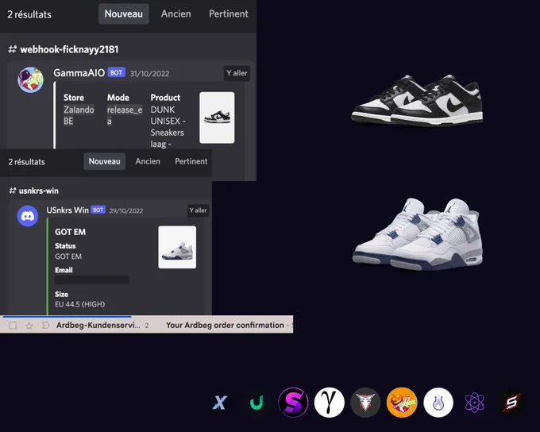Screen dimensions: 540x432
Task: Click the white flask logo icon
Action: [x=438, y=402]
